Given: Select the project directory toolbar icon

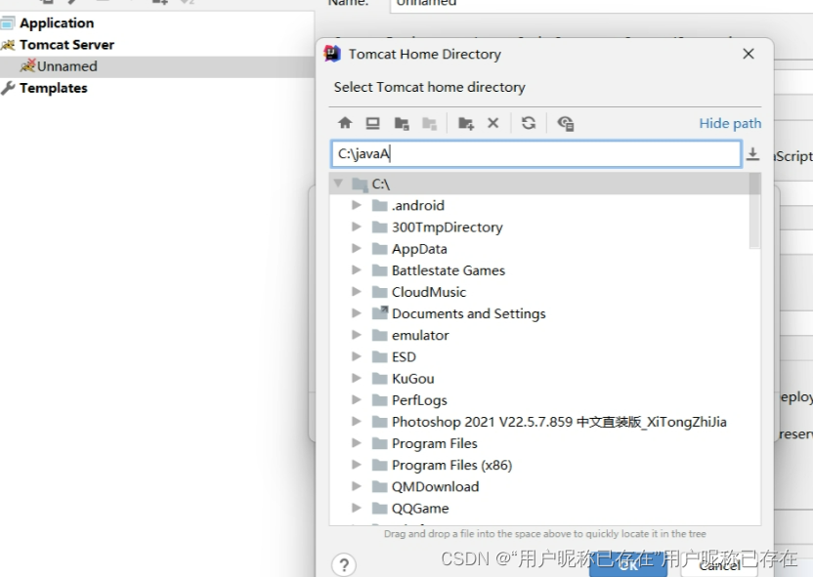Looking at the screenshot, I should 402,123.
